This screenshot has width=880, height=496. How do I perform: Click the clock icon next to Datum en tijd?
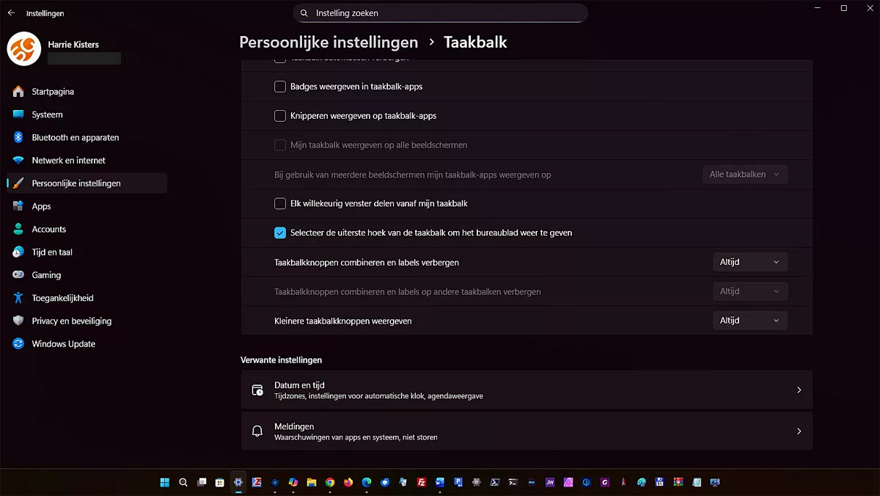pos(257,390)
